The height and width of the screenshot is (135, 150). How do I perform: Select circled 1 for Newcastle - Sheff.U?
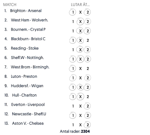coord(73,115)
